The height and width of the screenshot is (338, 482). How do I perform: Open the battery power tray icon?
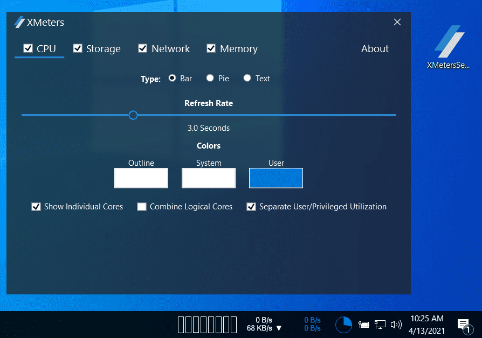tap(363, 325)
